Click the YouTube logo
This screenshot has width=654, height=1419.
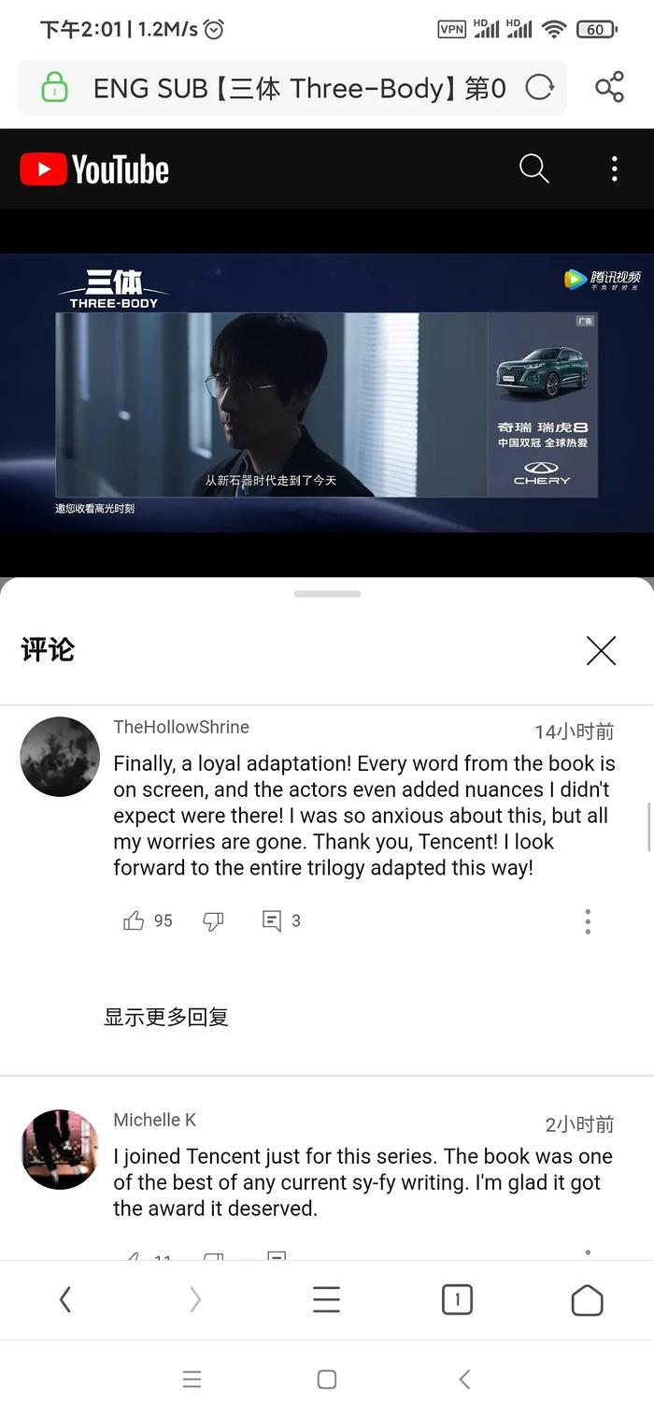[94, 169]
